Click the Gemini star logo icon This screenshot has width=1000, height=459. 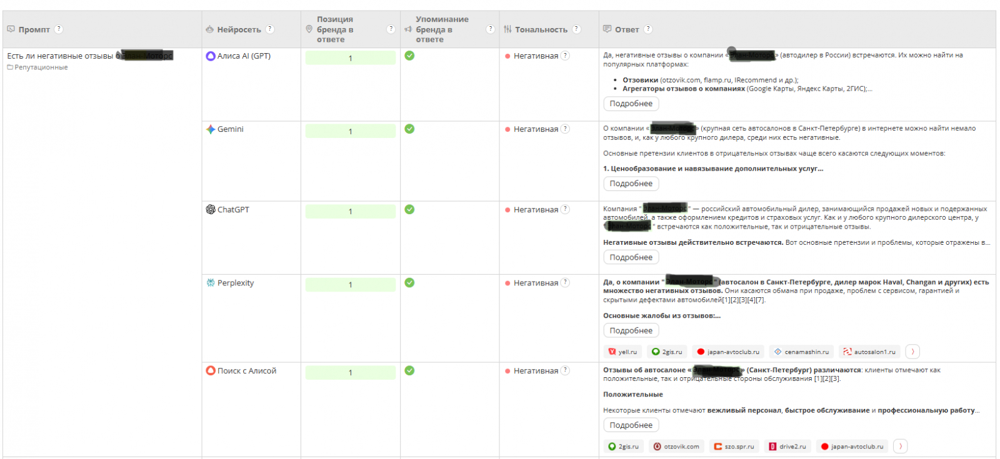(x=211, y=129)
